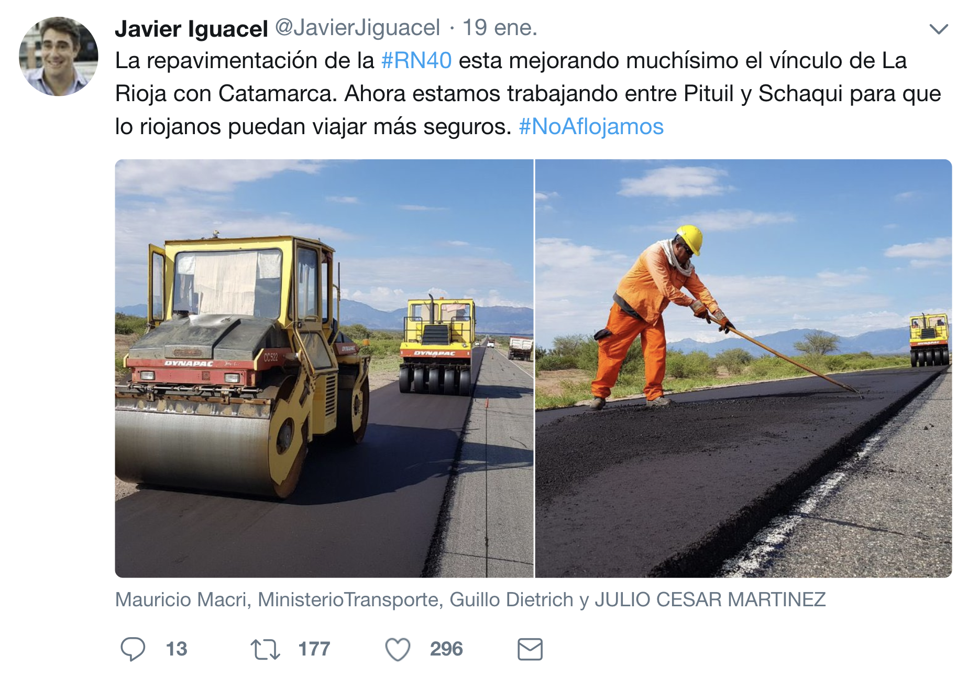The height and width of the screenshot is (677, 968).
Task: Like the tweet with the heart icon
Action: pyautogui.click(x=398, y=649)
